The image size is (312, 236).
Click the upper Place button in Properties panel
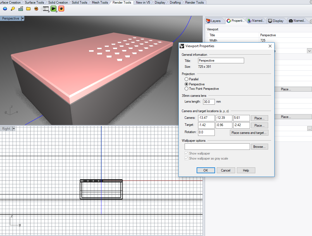(293, 89)
